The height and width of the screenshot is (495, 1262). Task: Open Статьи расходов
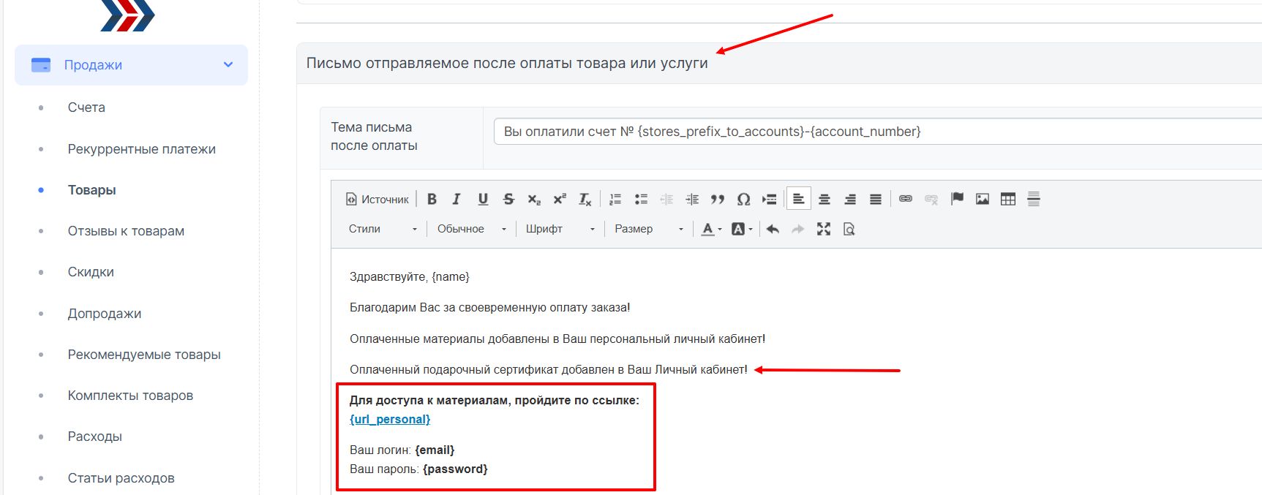tap(121, 478)
